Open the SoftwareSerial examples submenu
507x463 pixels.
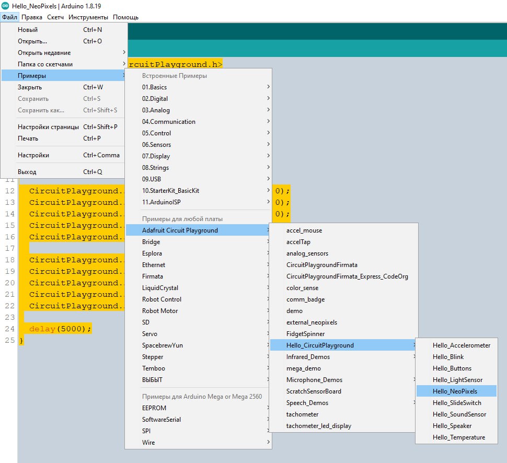[198, 419]
